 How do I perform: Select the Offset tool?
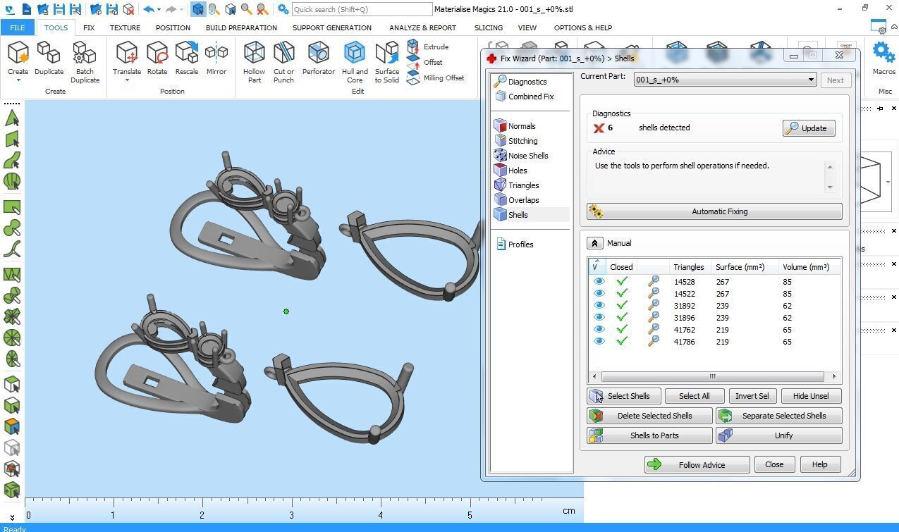(x=425, y=62)
